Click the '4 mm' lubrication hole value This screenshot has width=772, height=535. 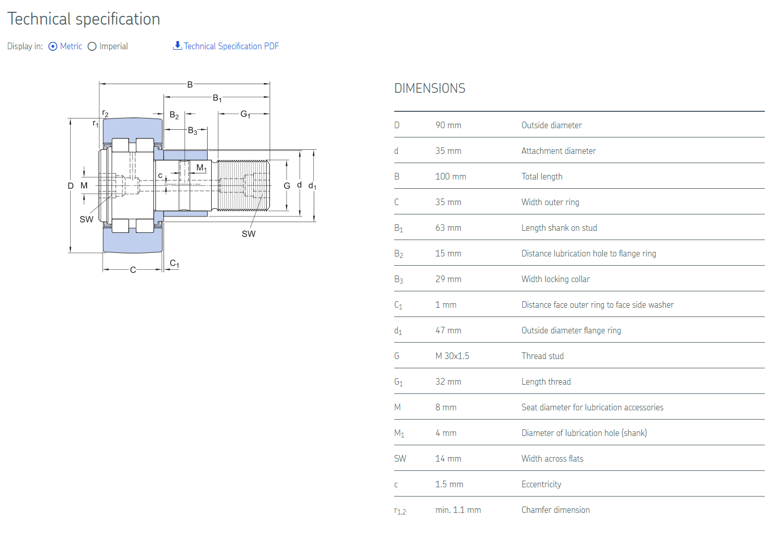[x=445, y=433]
